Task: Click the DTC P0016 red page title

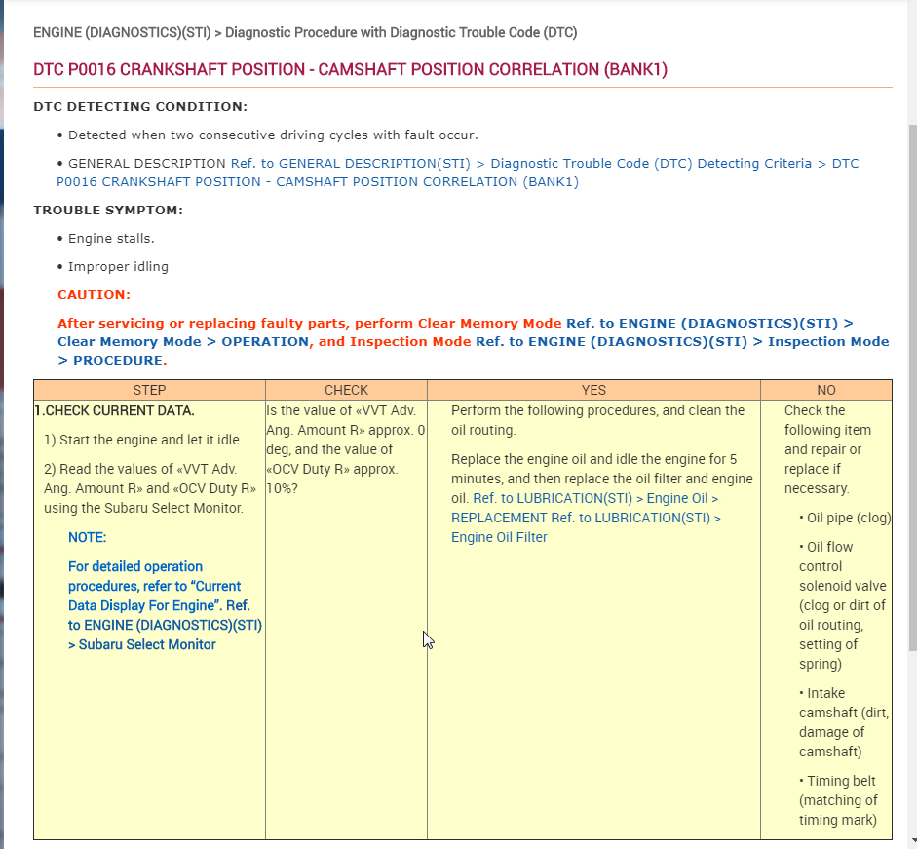Action: coord(350,69)
